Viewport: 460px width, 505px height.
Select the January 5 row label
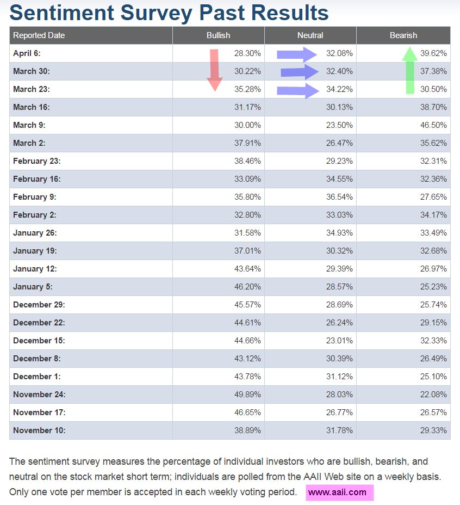[33, 287]
